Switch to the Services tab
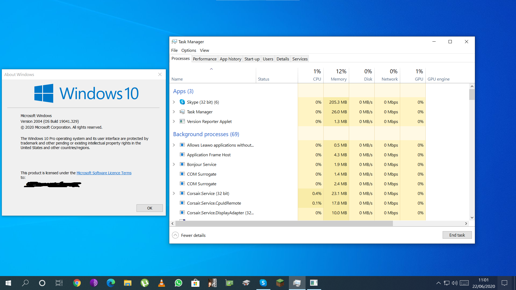Viewport: 516px width, 290px height. click(x=300, y=59)
